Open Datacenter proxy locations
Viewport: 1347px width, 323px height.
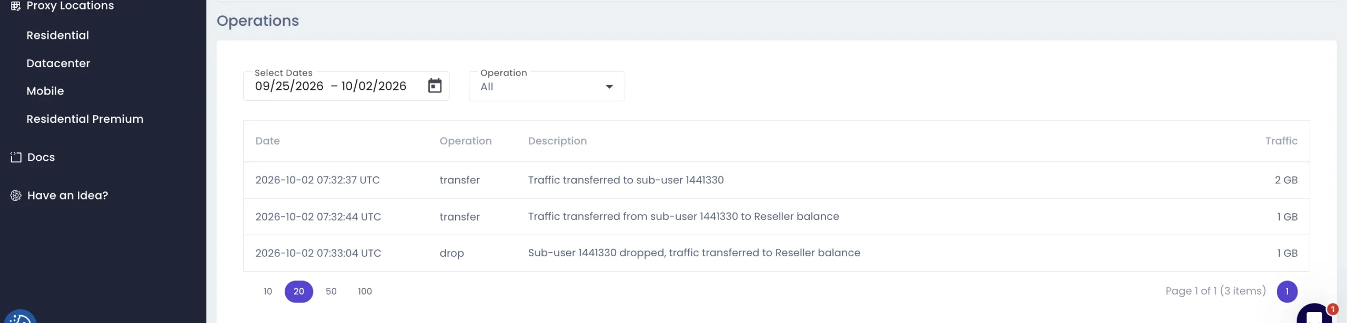click(58, 63)
